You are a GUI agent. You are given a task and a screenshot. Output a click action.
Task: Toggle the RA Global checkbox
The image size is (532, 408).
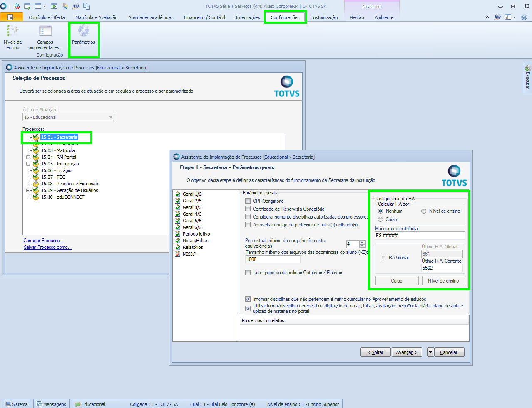pos(384,258)
